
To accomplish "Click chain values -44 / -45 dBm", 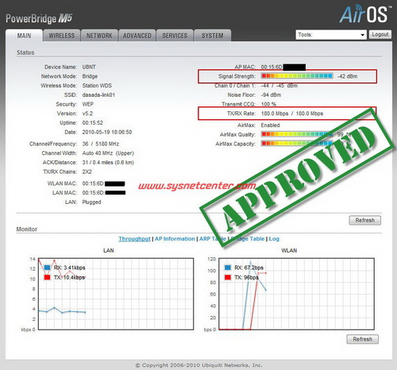I will [x=279, y=86].
